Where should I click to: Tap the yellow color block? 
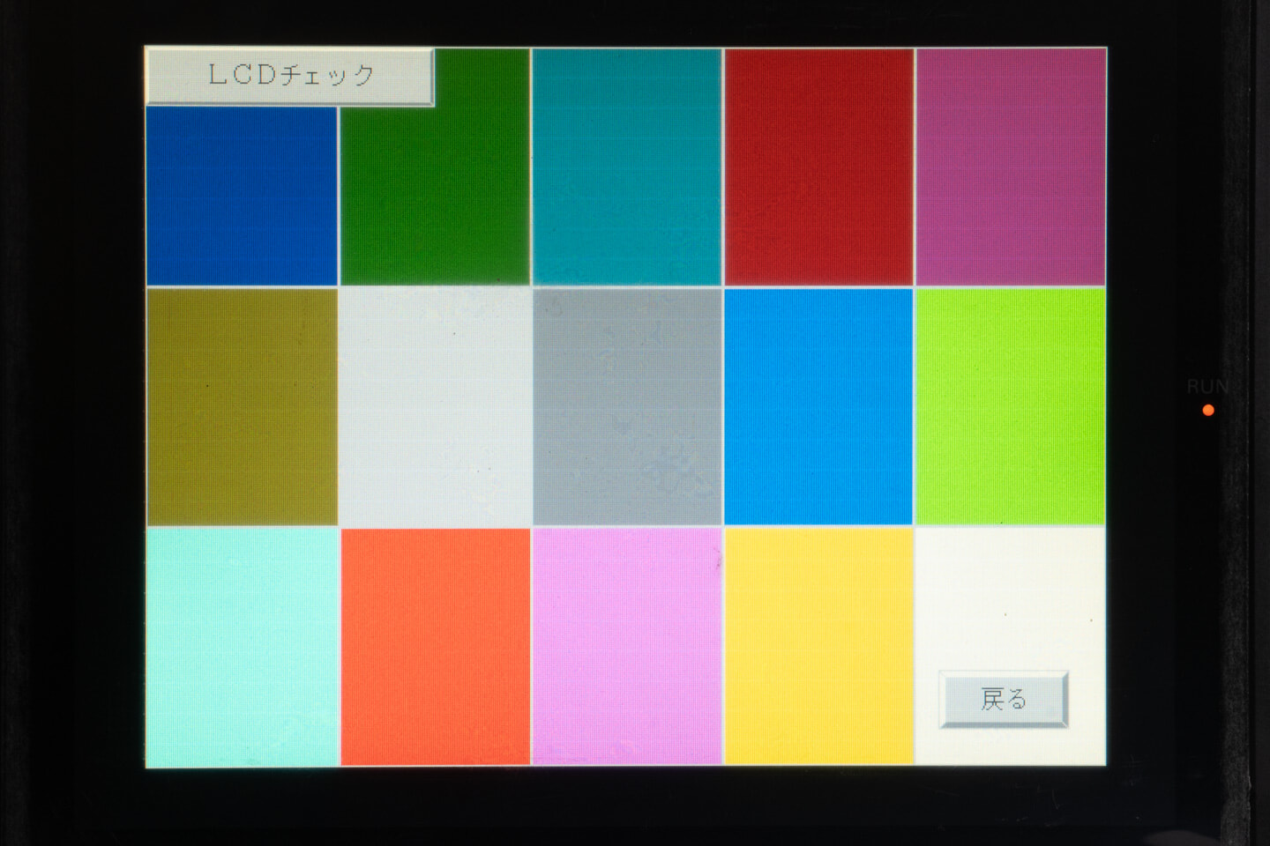tap(818, 647)
